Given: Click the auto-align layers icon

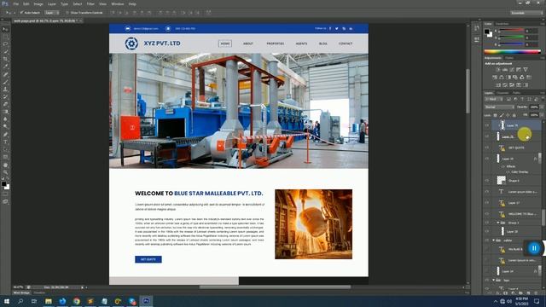Looking at the screenshot, I should 208,13.
